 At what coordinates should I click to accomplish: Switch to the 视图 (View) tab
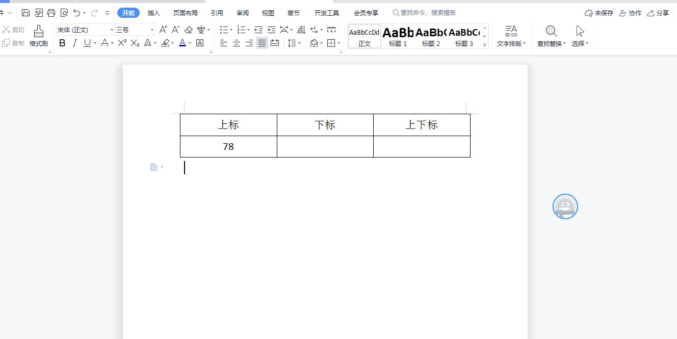pos(268,13)
